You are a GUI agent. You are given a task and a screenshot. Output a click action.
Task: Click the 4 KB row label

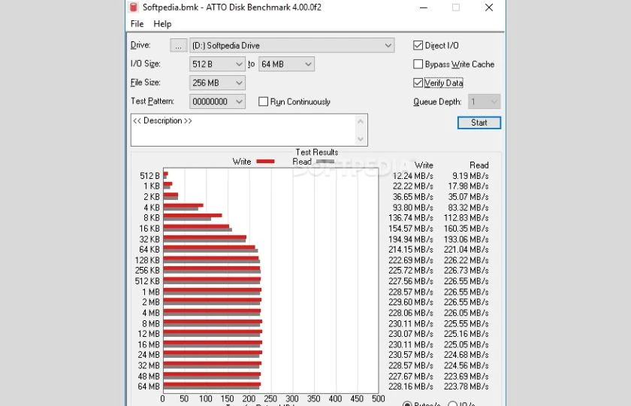[152, 208]
